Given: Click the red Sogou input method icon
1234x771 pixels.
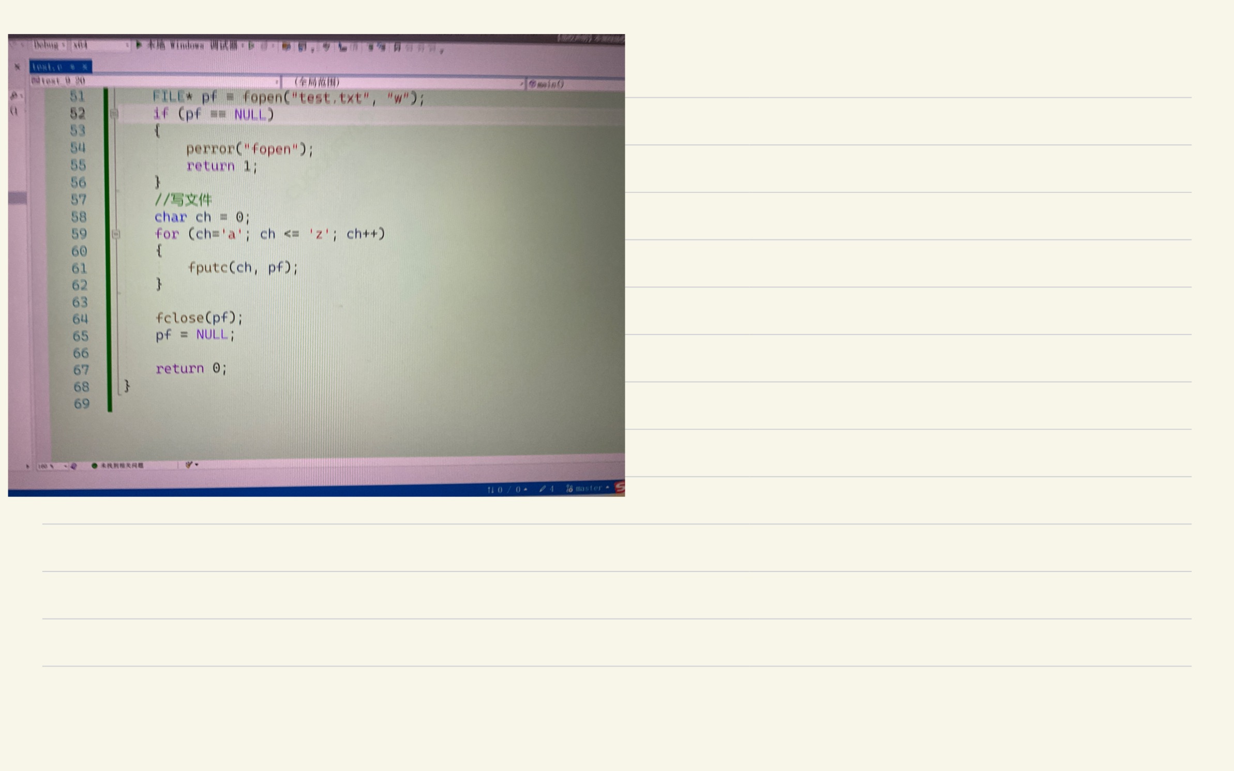Looking at the screenshot, I should 620,487.
